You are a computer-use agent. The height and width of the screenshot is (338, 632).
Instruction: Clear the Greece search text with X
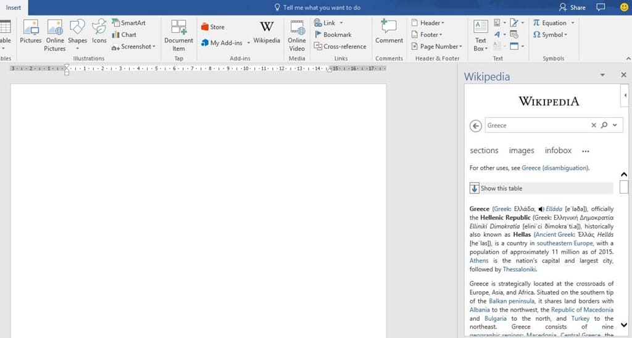(x=593, y=125)
